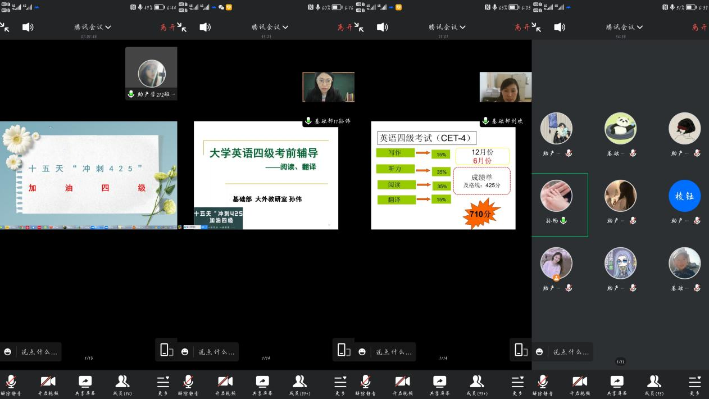Expand 腾讯会议 dropdown above the 56:58 timer

point(624,27)
